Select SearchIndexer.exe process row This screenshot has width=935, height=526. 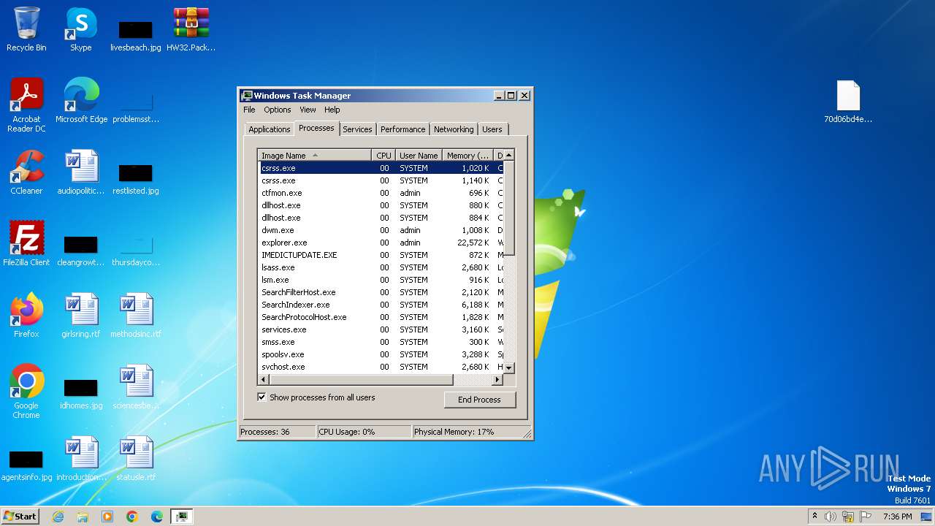381,305
